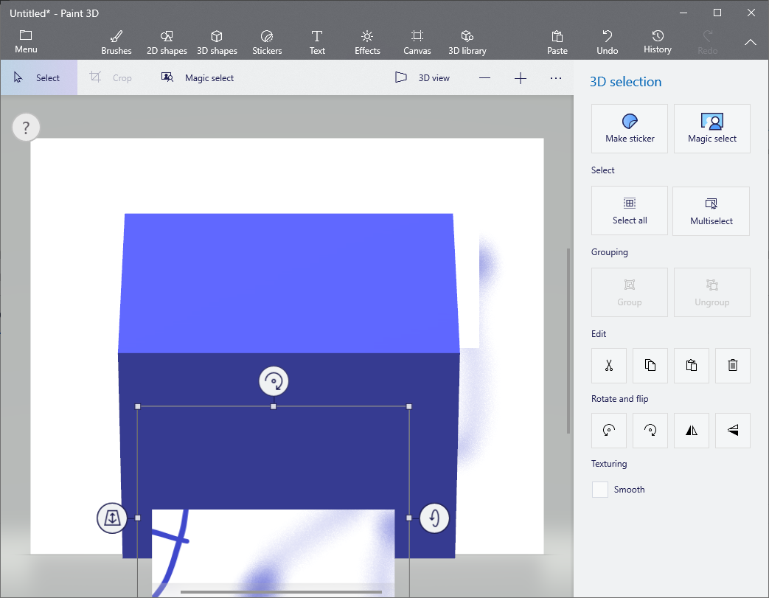Click the zoom in plus button
The height and width of the screenshot is (598, 769).
[x=521, y=78]
